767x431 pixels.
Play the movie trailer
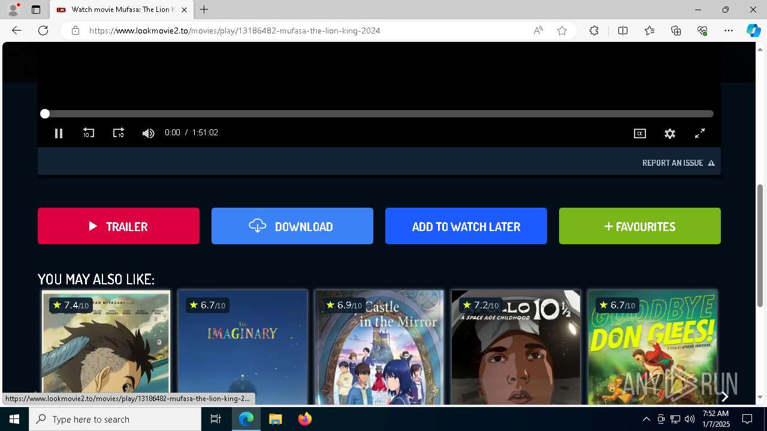(119, 226)
